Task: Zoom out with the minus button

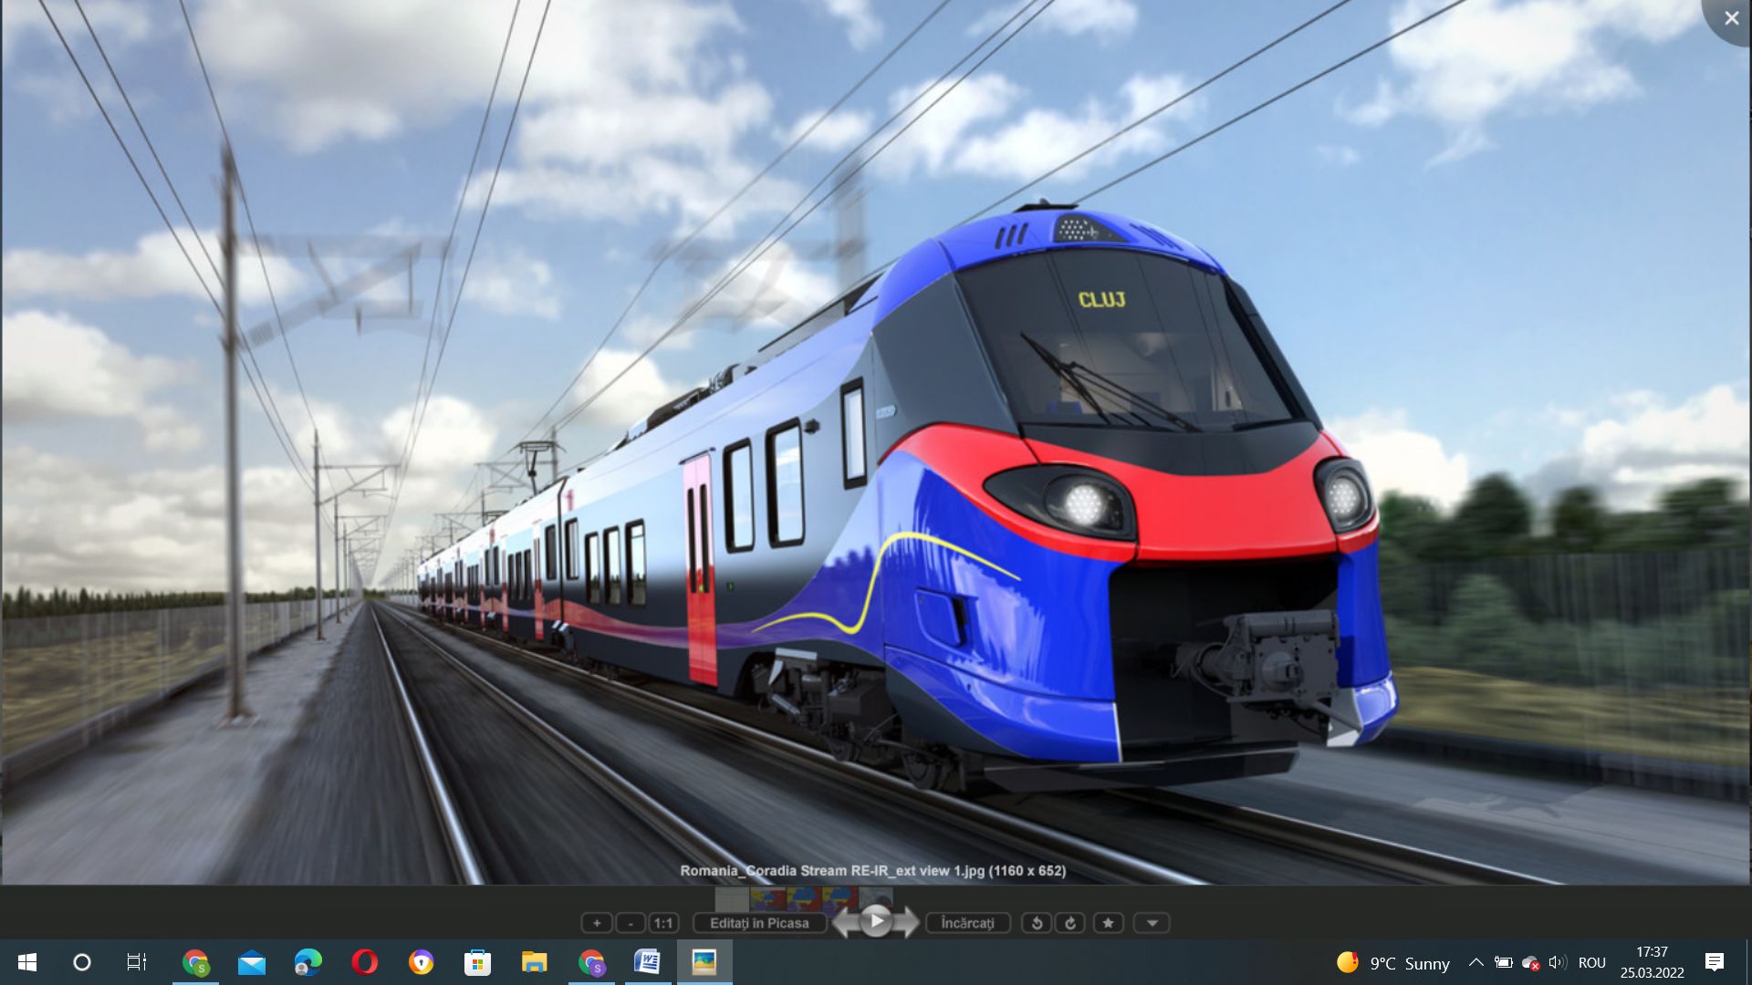Action: tap(631, 923)
